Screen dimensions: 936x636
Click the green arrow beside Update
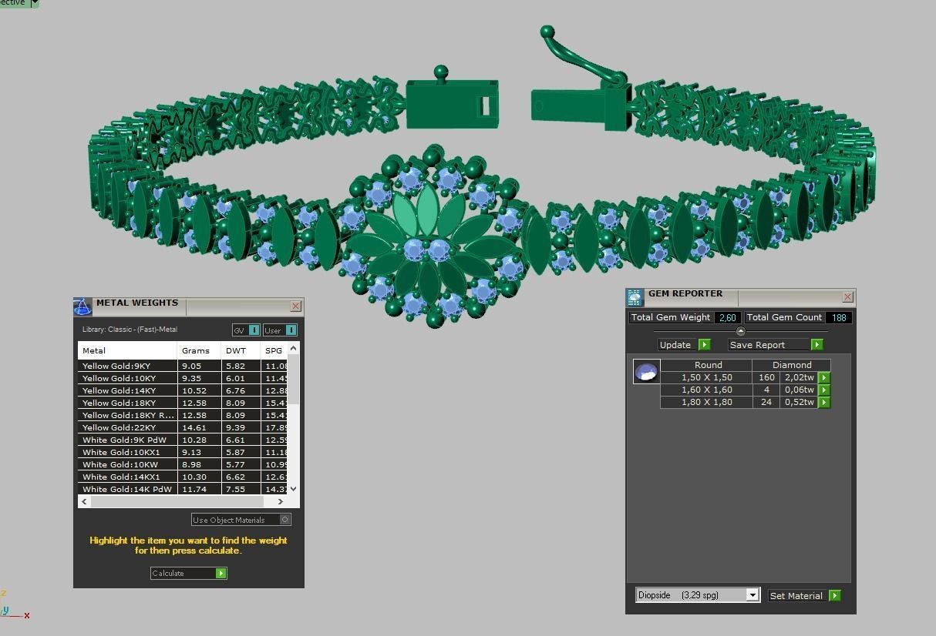[704, 344]
